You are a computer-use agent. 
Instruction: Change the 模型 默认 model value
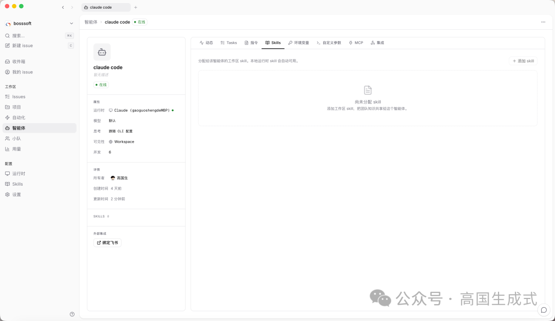point(112,121)
